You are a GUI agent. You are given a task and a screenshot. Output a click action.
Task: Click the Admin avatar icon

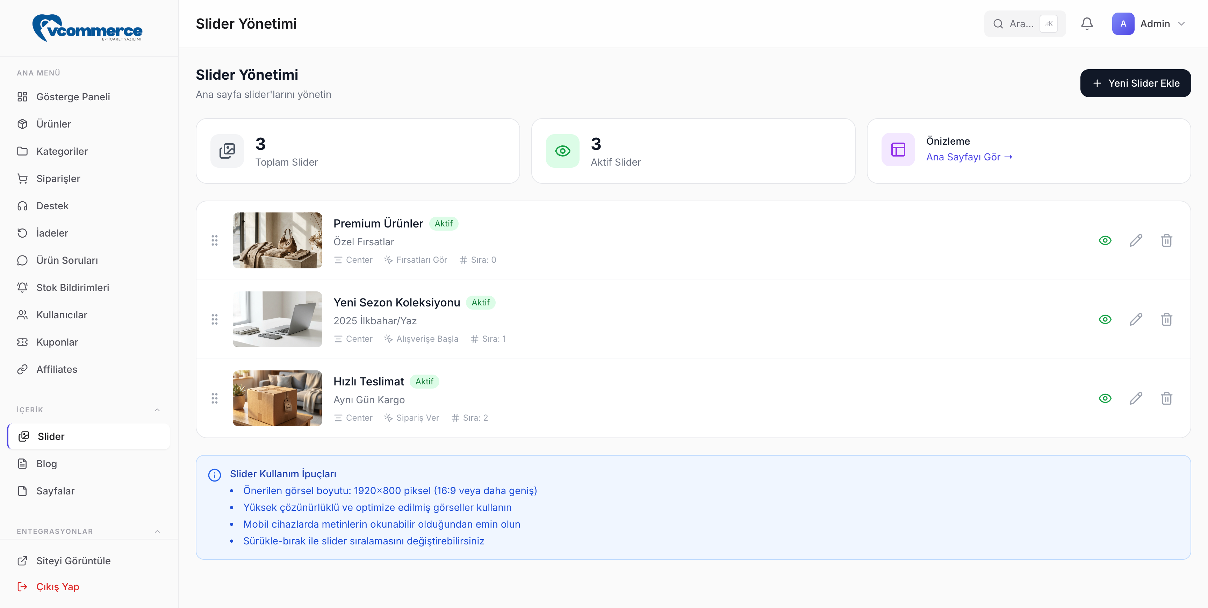[x=1123, y=24]
